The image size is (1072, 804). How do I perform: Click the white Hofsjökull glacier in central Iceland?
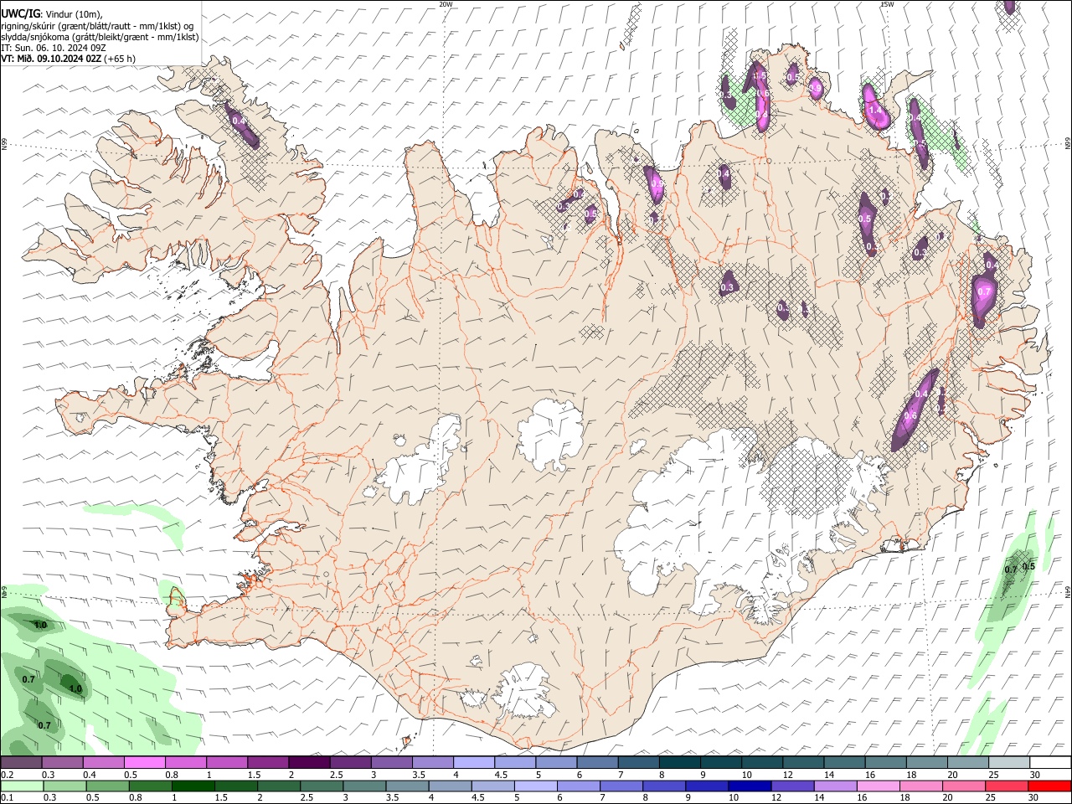click(x=550, y=434)
